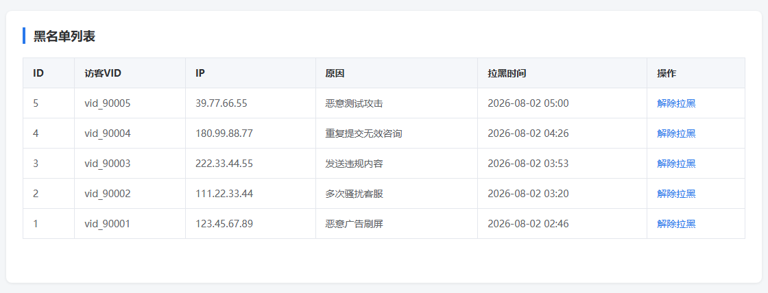This screenshot has width=768, height=293.
Task: Click the reason 重复提交无效咨询
Action: pos(364,133)
